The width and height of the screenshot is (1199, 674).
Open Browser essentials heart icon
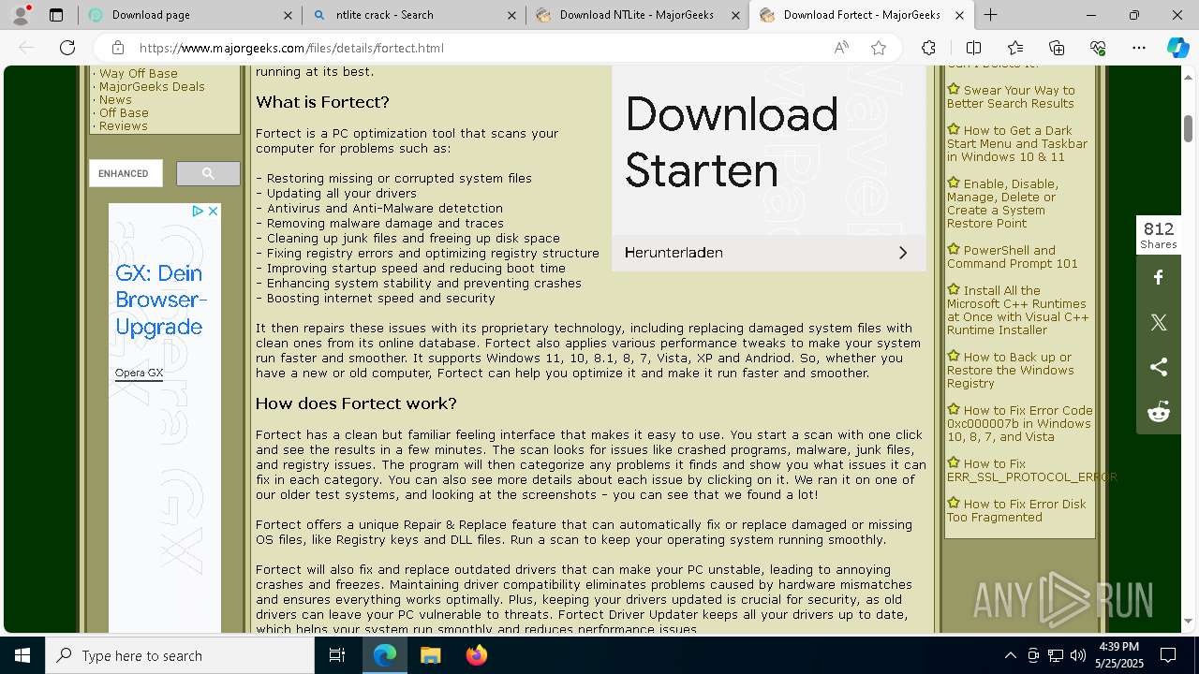(1098, 48)
